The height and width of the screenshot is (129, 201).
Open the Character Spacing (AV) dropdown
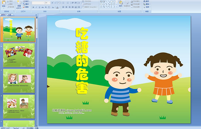click(49, 7)
